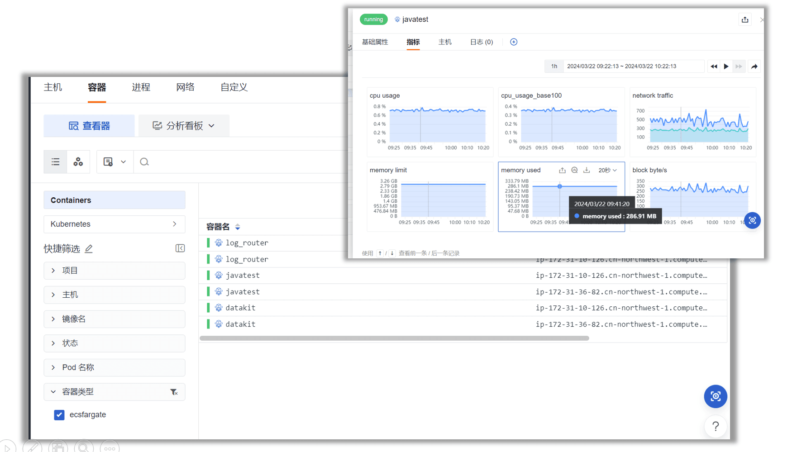The image size is (797, 452).
Task: Click export icon on memory used chart
Action: [562, 170]
